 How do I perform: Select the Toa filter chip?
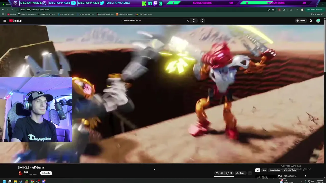pos(264,170)
